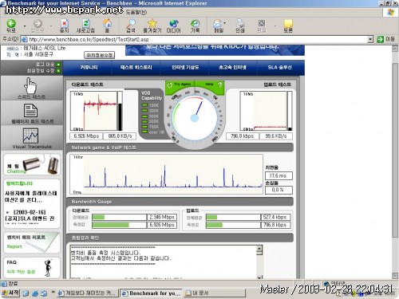Click the download overall-average green bar
The image size is (399, 299).
coord(98,218)
